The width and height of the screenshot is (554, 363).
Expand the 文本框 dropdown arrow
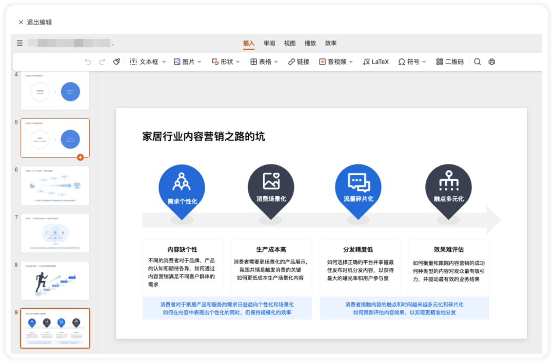pyautogui.click(x=164, y=62)
